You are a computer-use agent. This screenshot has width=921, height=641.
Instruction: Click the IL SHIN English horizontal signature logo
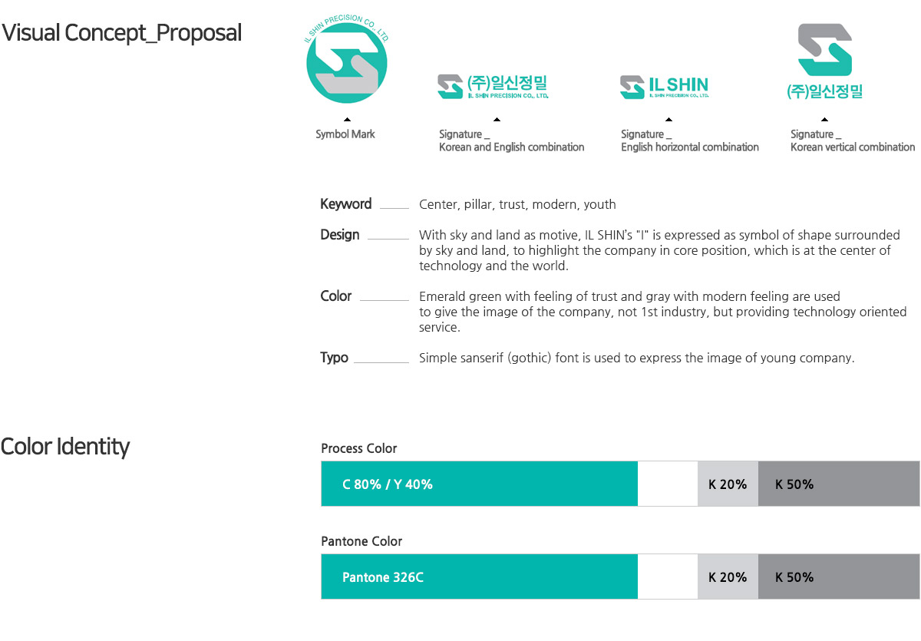point(664,87)
